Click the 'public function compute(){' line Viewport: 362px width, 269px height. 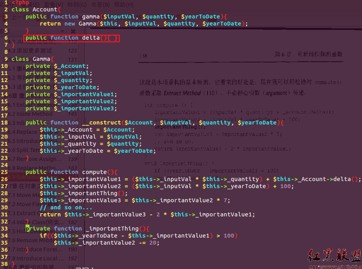[72, 172]
